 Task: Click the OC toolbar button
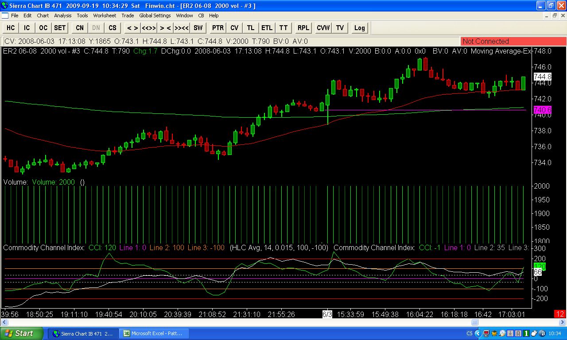pos(43,28)
